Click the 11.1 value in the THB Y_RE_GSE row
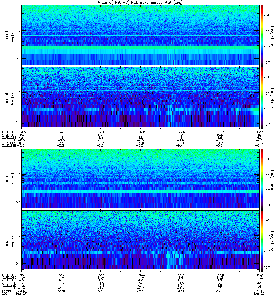 tap(140, 135)
